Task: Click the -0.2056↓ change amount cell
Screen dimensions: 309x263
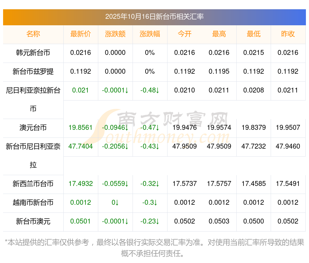Action: 115,146
